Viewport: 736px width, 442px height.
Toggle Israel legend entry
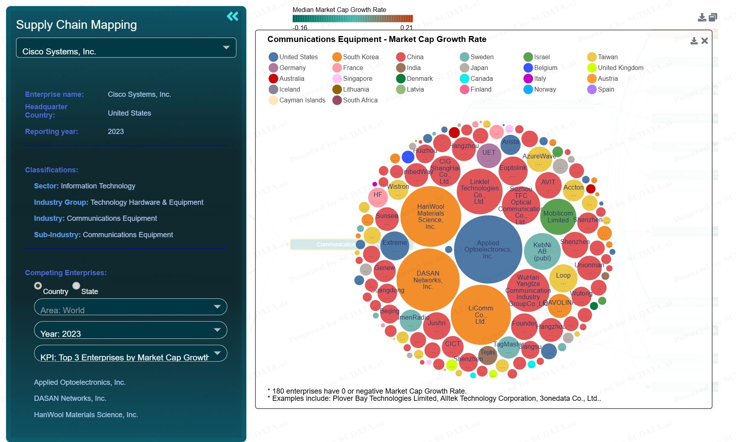pyautogui.click(x=537, y=57)
